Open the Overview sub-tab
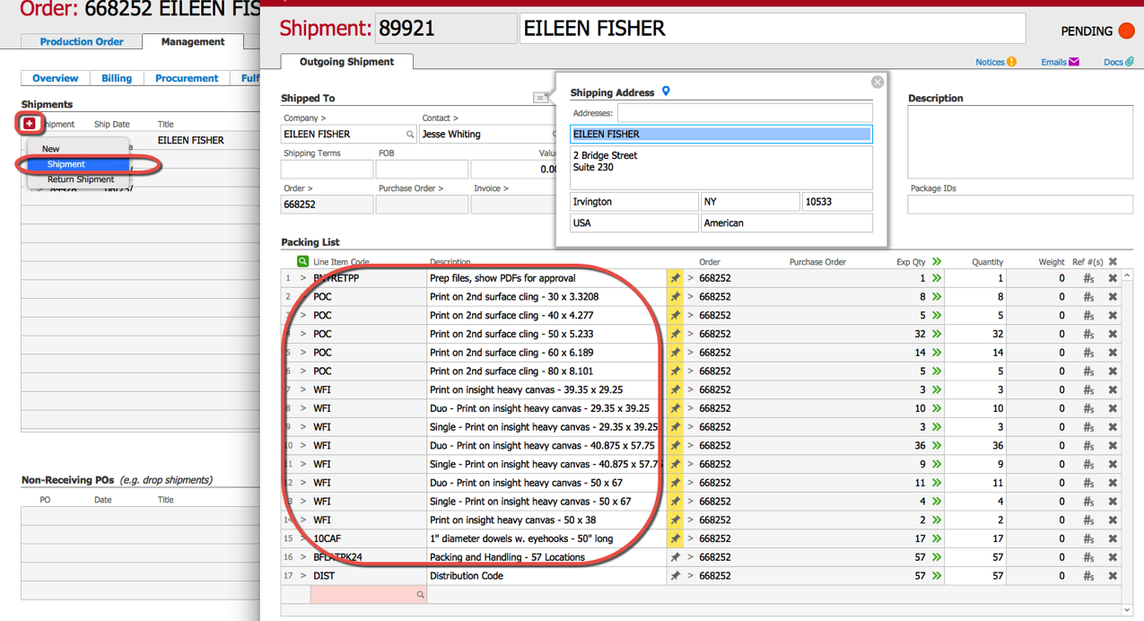The image size is (1144, 621). [x=55, y=78]
